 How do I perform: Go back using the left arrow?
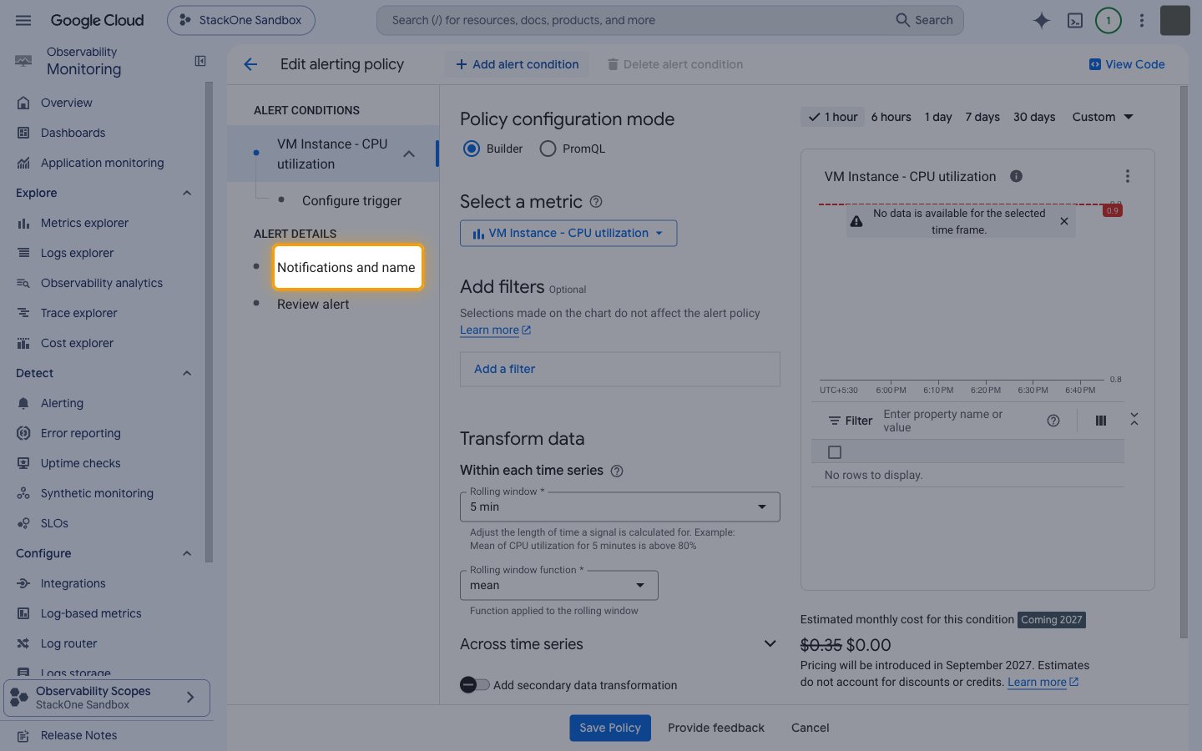pyautogui.click(x=250, y=64)
